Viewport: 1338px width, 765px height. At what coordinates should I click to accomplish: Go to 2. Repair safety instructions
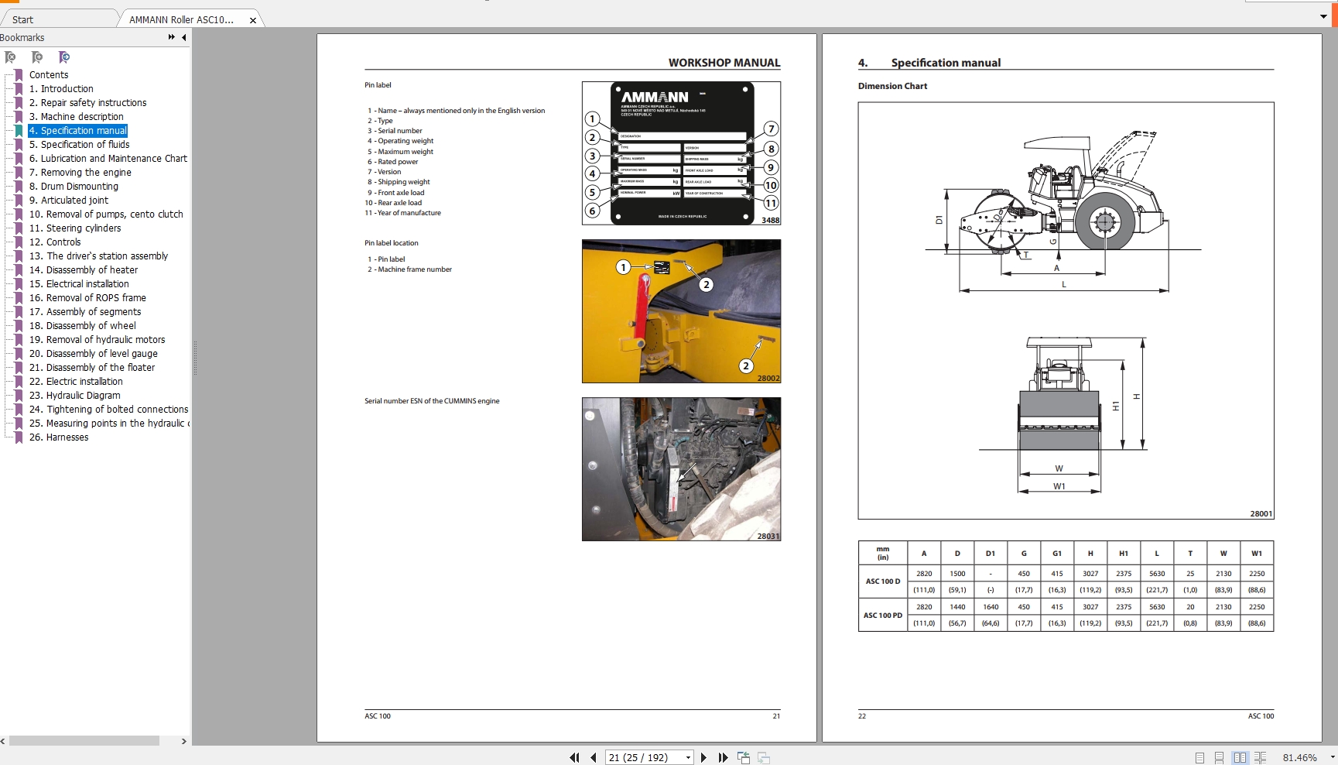click(x=87, y=103)
